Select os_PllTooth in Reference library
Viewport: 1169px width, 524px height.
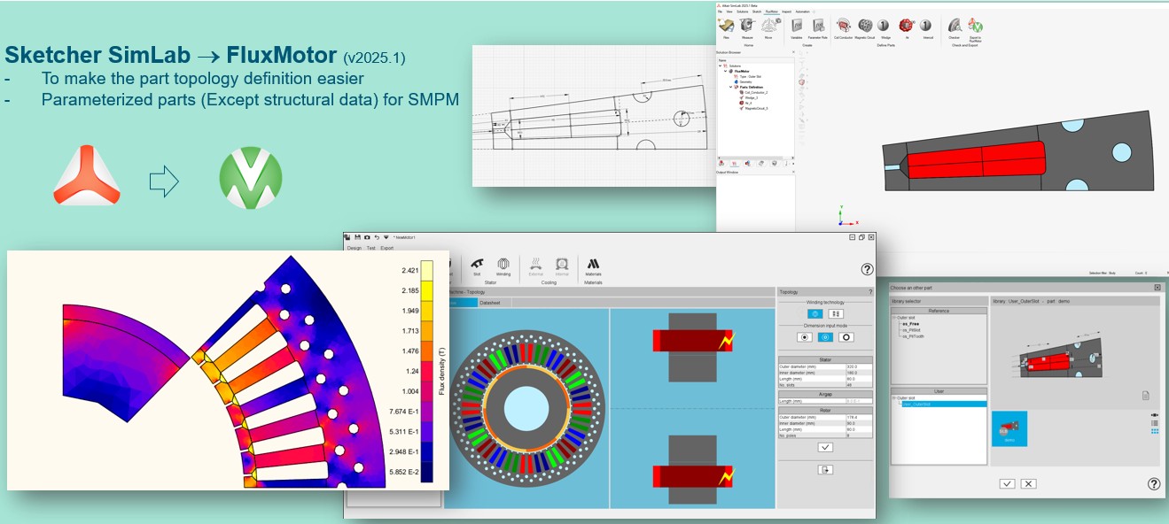click(x=914, y=336)
